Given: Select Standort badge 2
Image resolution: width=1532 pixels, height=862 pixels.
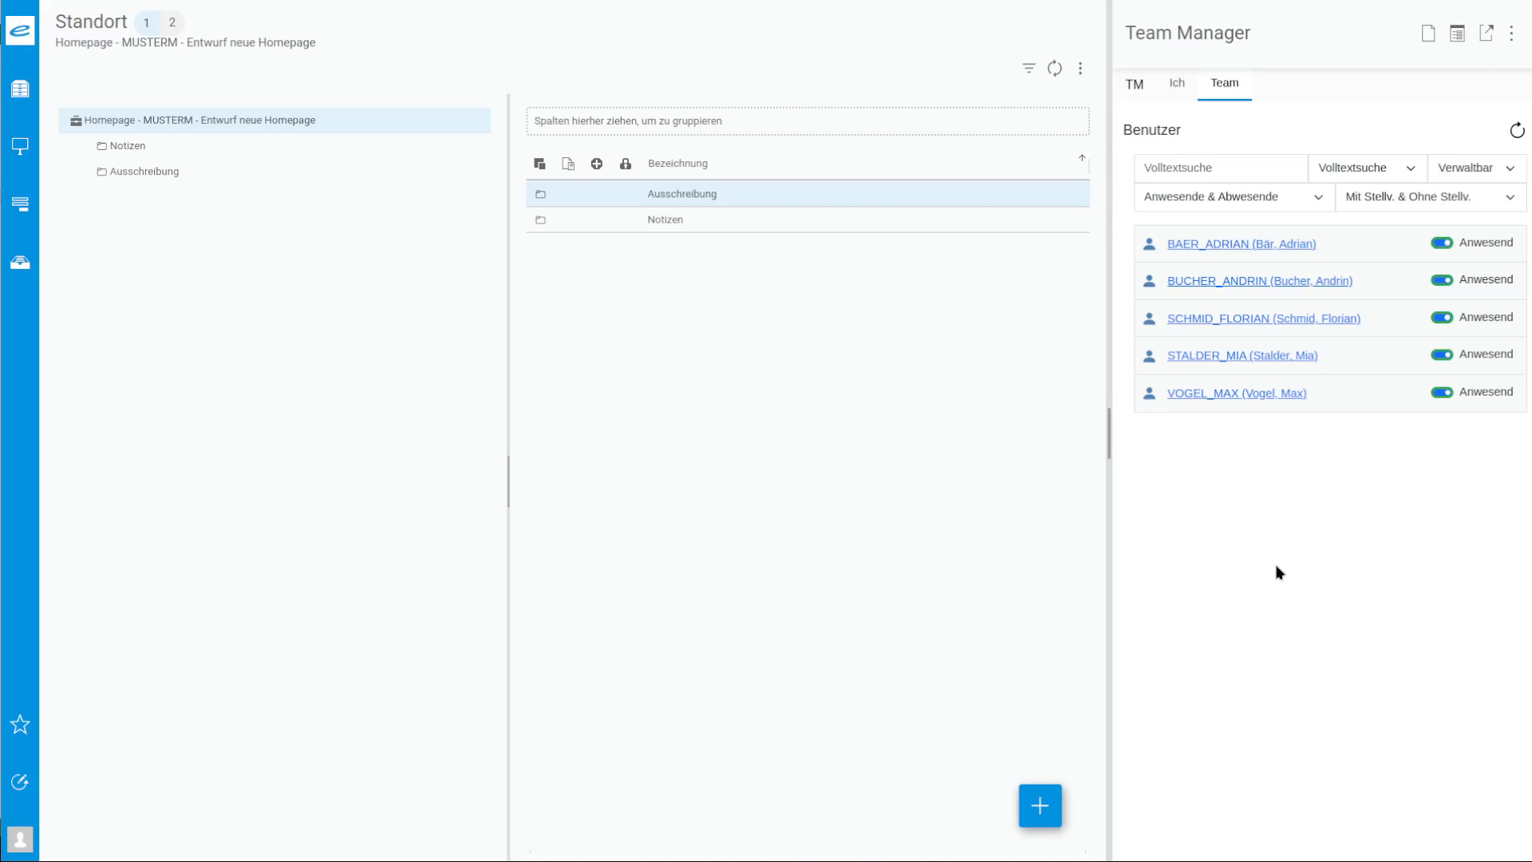Looking at the screenshot, I should tap(172, 22).
